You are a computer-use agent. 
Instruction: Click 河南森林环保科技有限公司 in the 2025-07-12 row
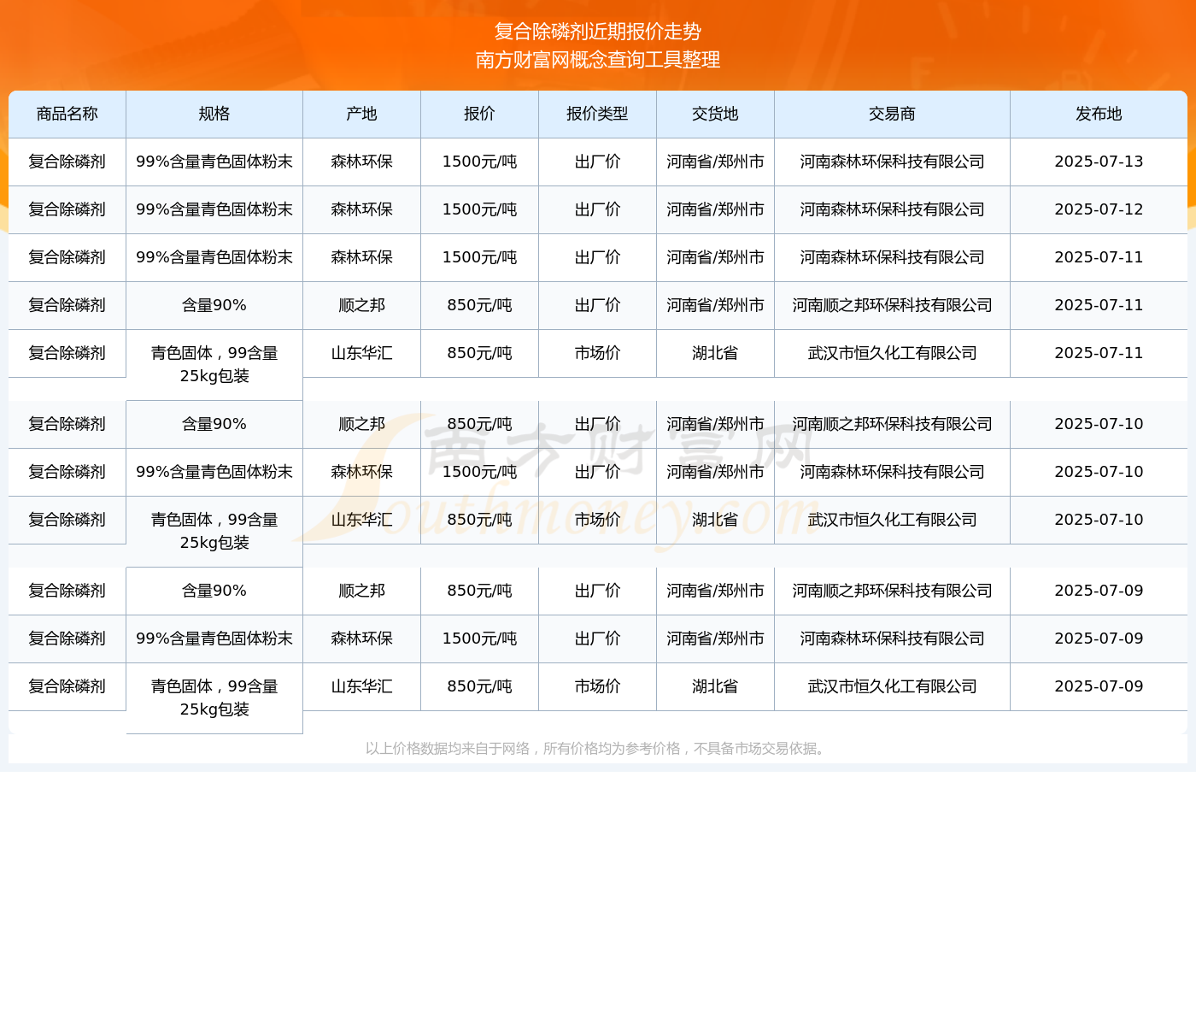(893, 209)
